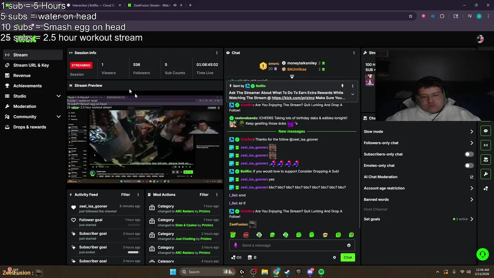Open browser extensions puzzle icon
This screenshot has height=278, width=494.
442,16
